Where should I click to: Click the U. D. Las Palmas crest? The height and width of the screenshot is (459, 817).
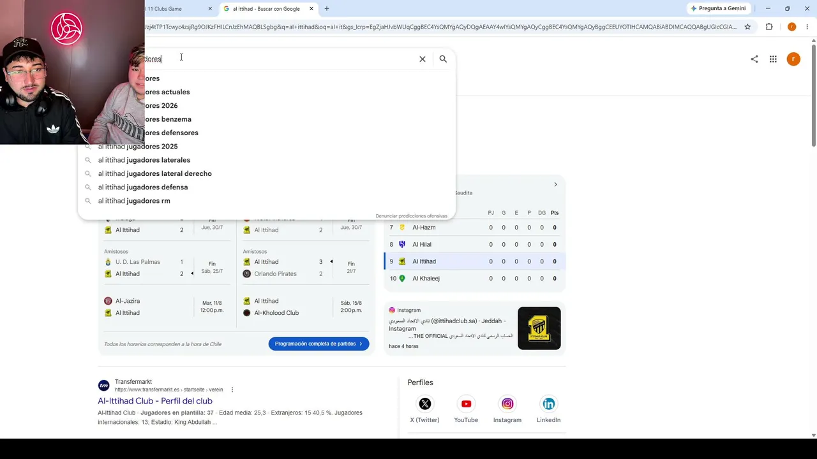(x=108, y=262)
